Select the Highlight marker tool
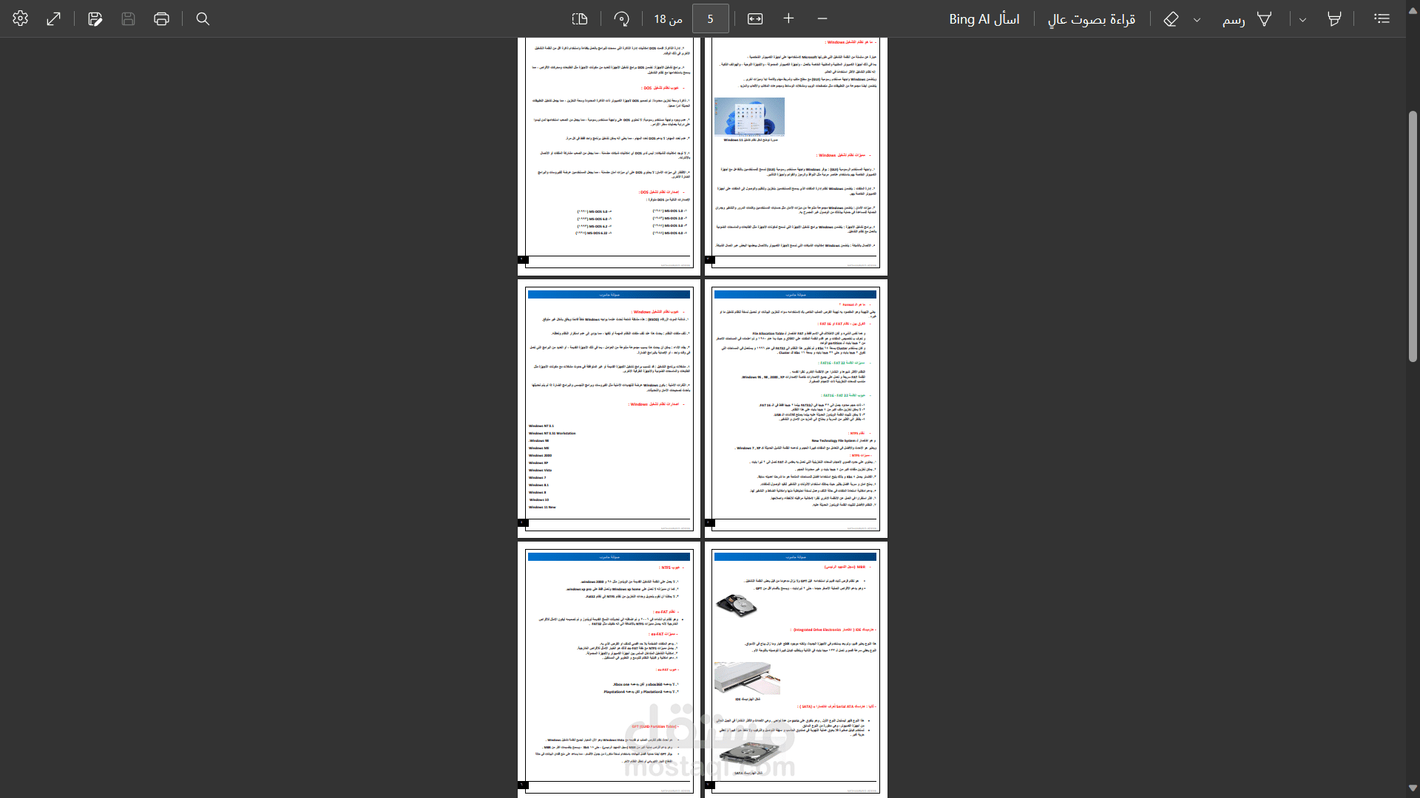This screenshot has width=1420, height=798. [1335, 18]
